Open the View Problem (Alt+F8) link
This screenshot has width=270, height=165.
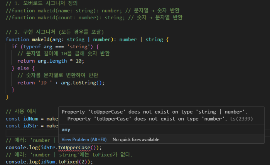click(84, 139)
